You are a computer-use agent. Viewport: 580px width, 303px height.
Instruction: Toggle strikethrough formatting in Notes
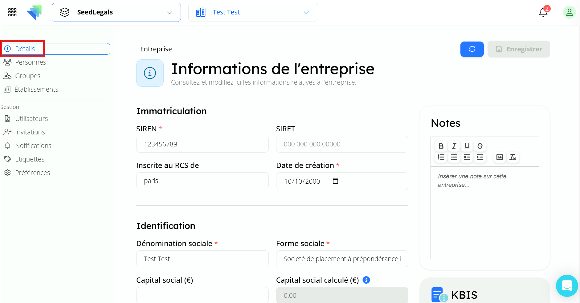(x=480, y=146)
